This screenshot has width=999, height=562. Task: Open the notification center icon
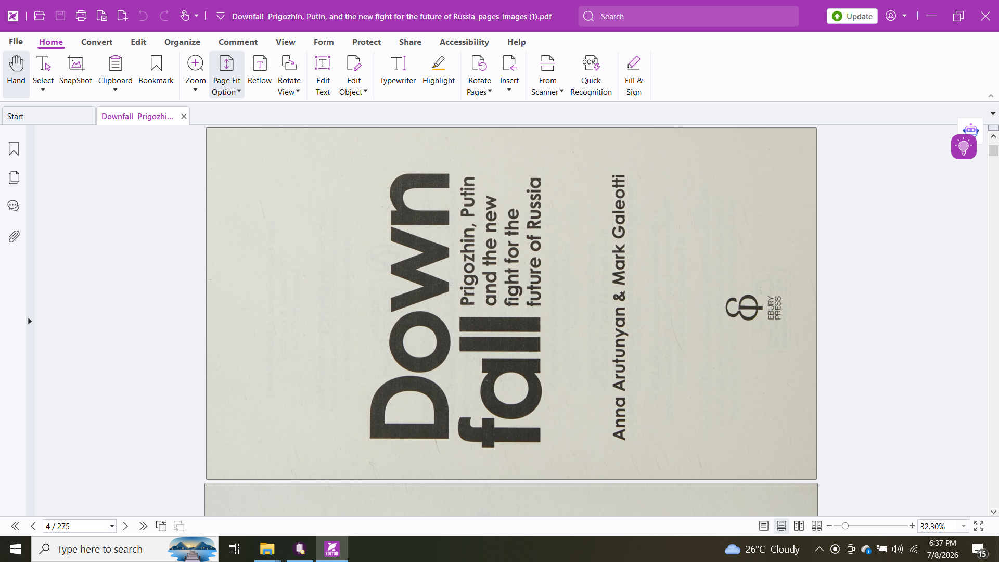coord(979,550)
